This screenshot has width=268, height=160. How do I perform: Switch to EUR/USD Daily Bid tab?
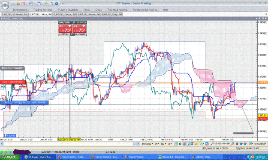112,15
